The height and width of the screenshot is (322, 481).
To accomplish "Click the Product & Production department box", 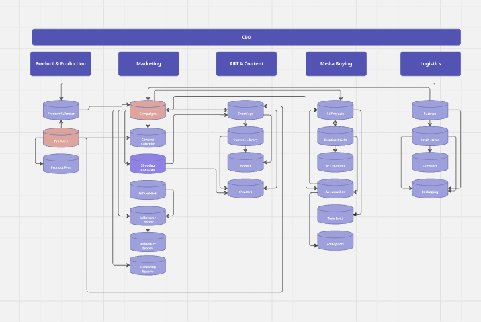I will (x=61, y=64).
